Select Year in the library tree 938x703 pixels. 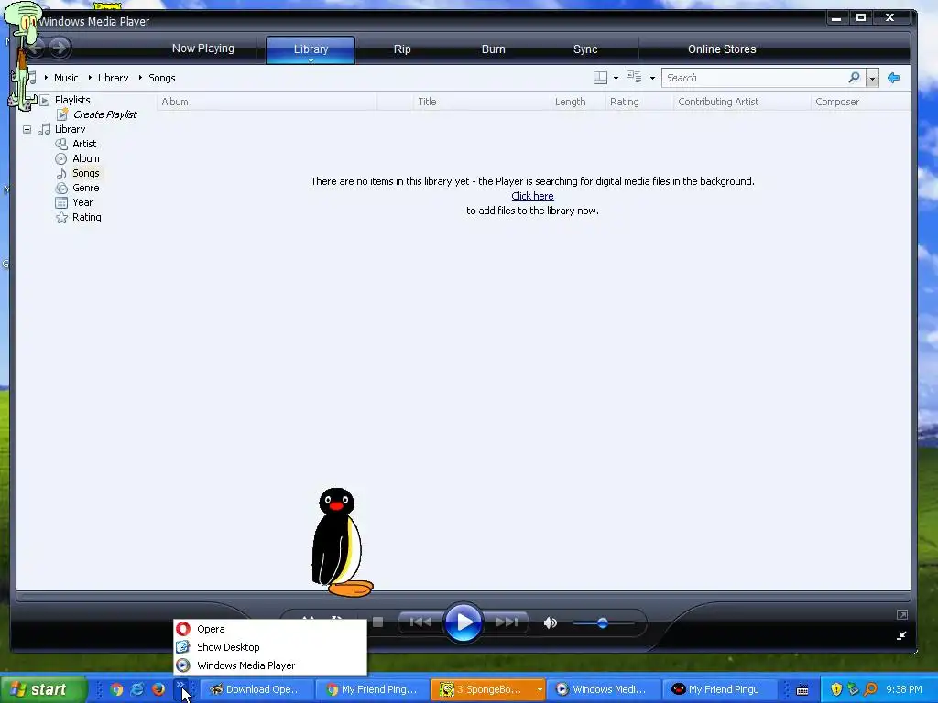coord(82,202)
